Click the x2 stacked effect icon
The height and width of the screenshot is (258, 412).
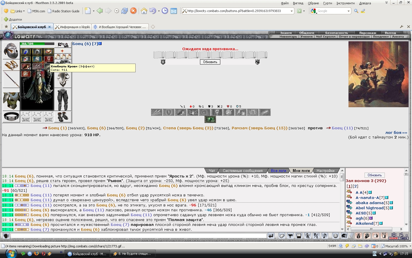[25, 67]
